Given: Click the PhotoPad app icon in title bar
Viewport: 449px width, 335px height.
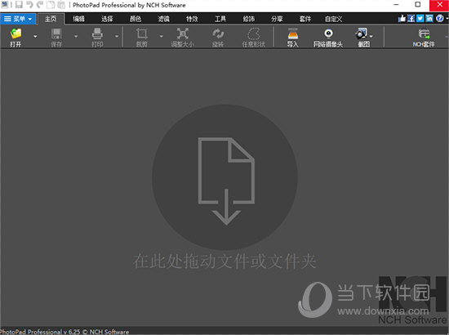Looking at the screenshot, I should click(x=5, y=4).
